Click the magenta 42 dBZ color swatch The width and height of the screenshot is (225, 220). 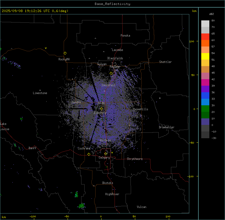(x=205, y=82)
